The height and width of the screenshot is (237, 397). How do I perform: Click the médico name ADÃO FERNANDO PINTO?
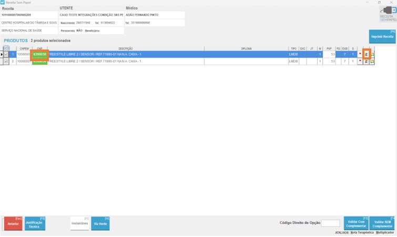[142, 15]
